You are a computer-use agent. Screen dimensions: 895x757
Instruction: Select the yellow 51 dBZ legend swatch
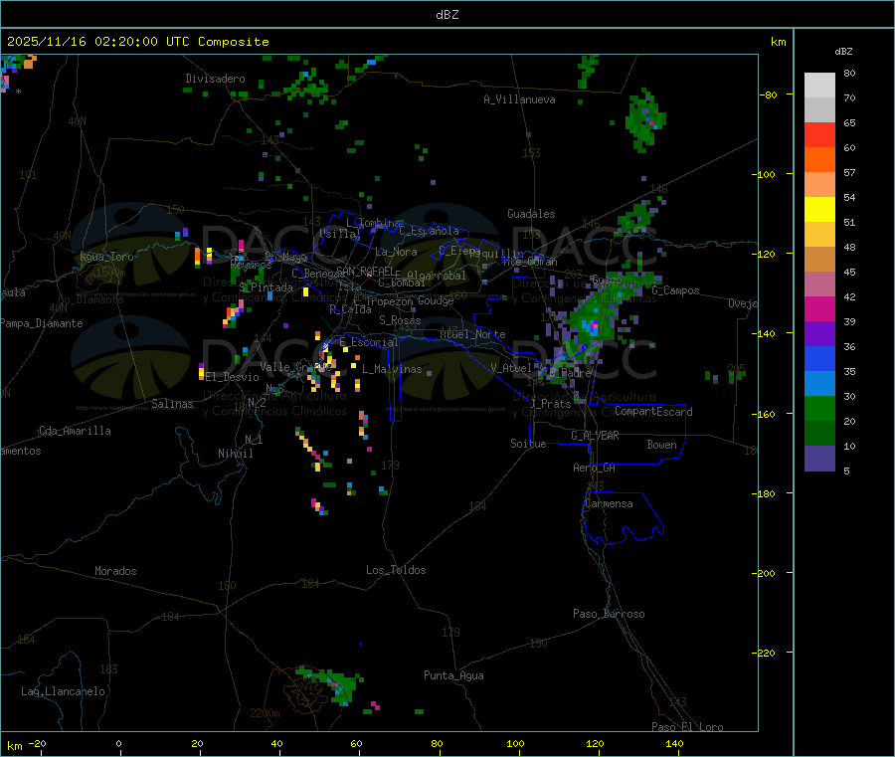[x=819, y=210]
